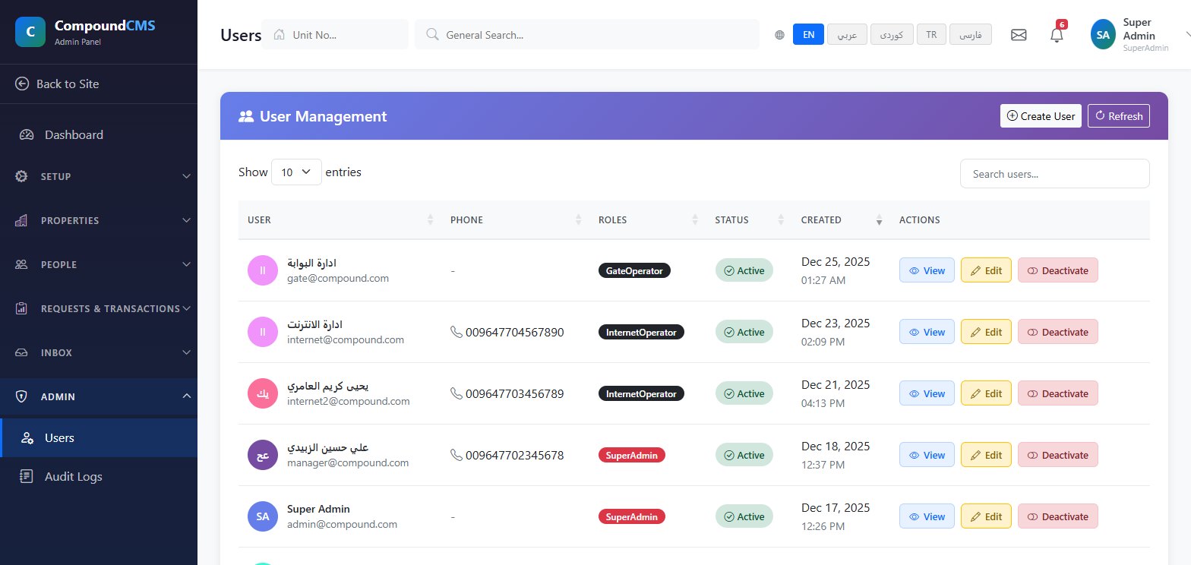
Task: Click avatar for admin@compound.com user
Action: click(262, 516)
